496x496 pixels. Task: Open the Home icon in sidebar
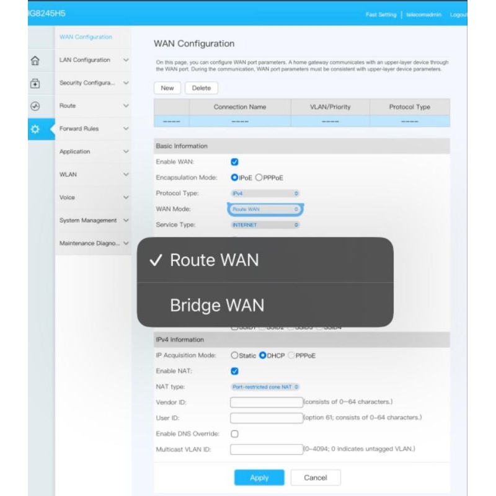coord(35,60)
